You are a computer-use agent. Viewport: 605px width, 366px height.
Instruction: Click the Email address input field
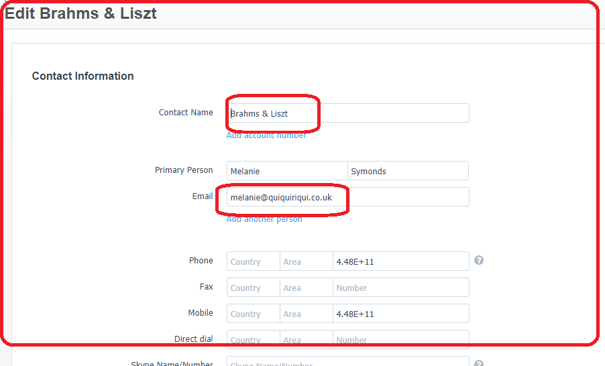pyautogui.click(x=348, y=196)
